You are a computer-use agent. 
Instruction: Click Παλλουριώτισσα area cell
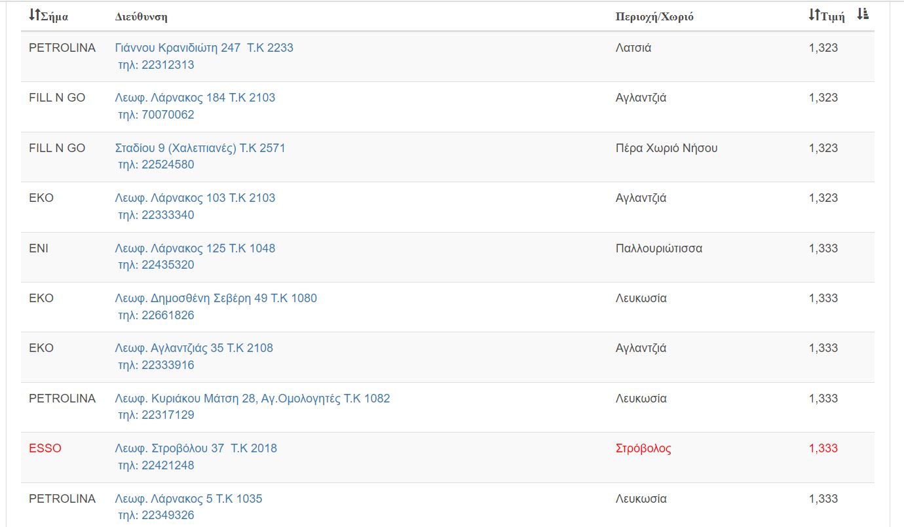(659, 248)
